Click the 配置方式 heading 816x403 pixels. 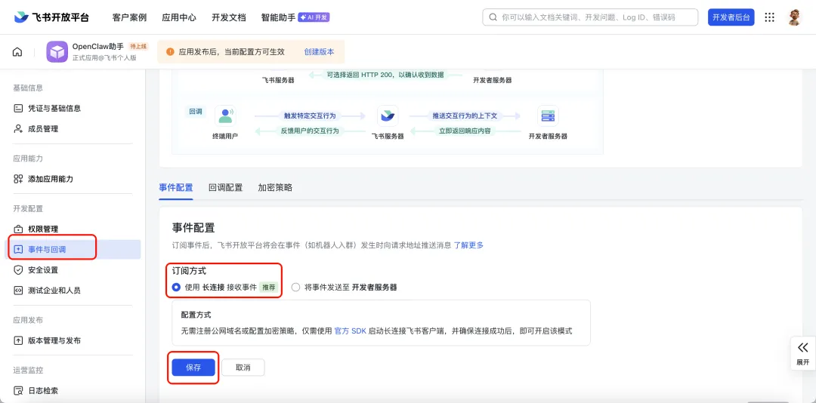tap(196, 315)
